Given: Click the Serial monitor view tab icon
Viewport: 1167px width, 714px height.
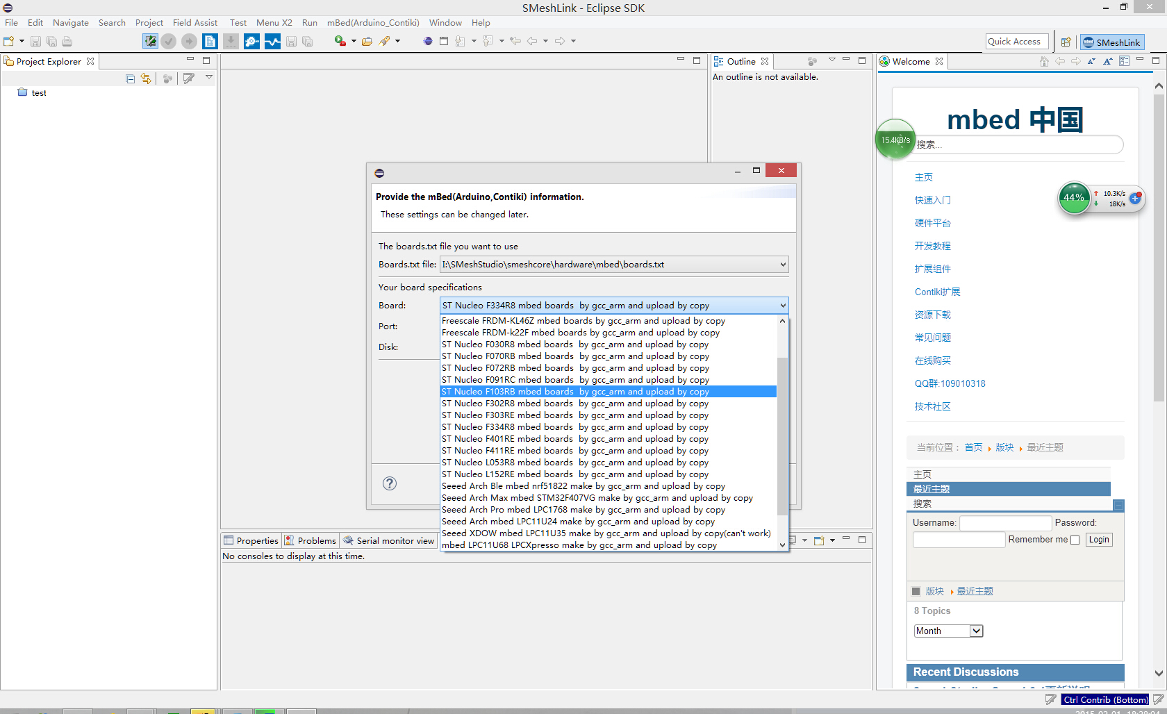Looking at the screenshot, I should click(x=348, y=540).
